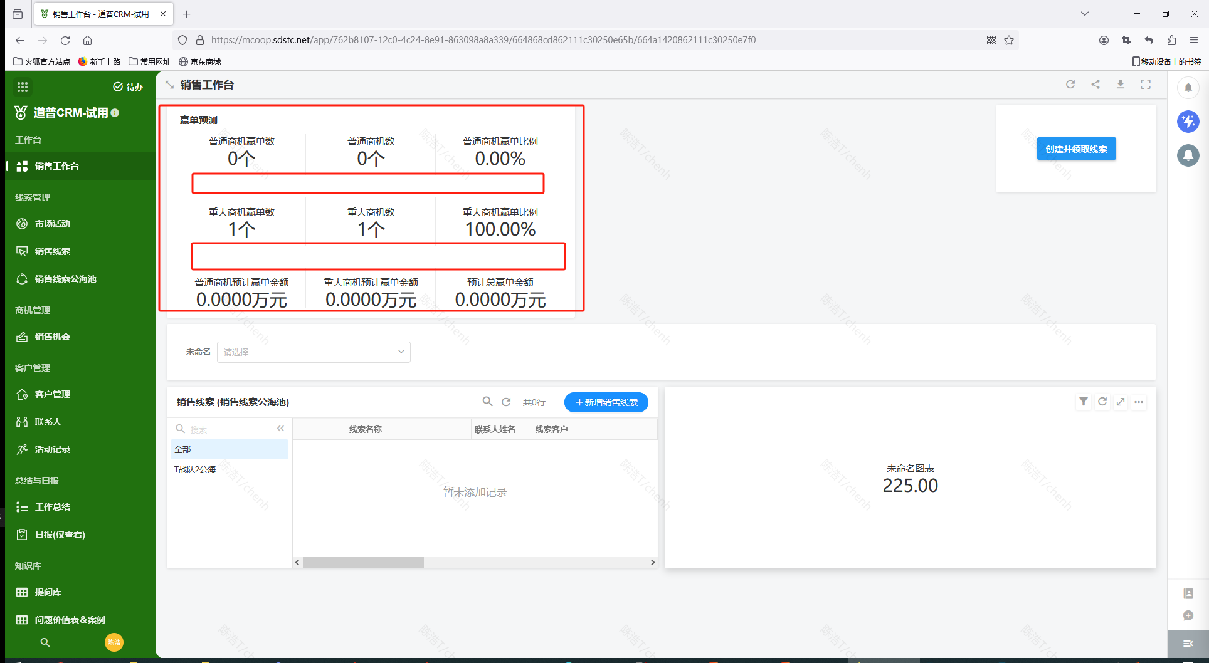
Task: Open the notification bell in right sidebar
Action: 1188,88
